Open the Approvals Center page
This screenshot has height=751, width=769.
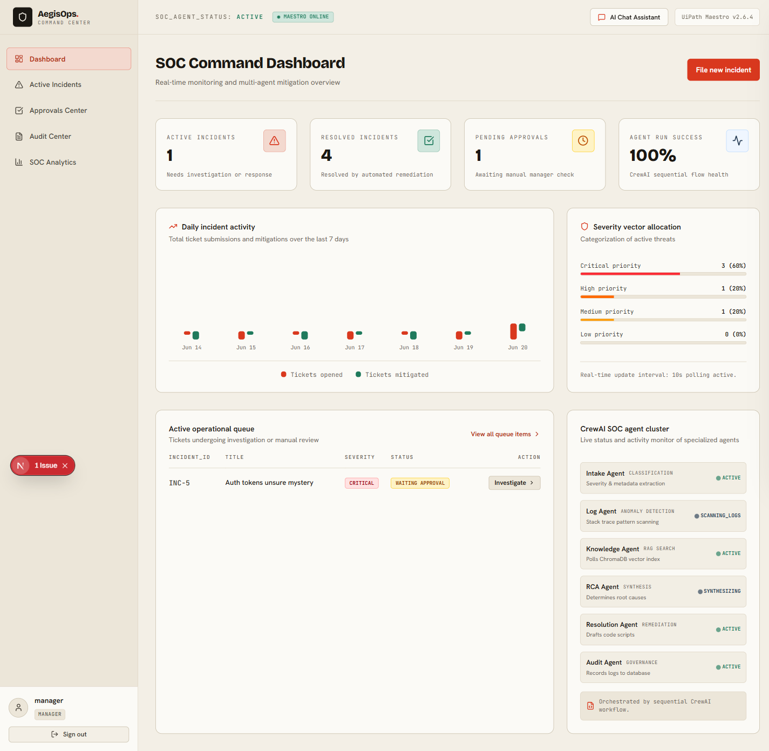click(x=69, y=111)
